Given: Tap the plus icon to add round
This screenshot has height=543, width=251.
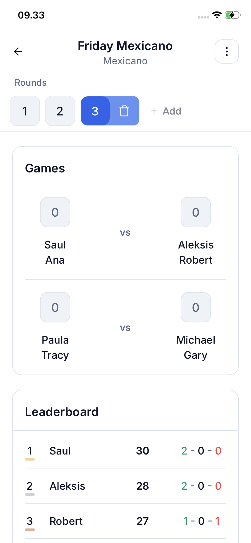Looking at the screenshot, I should coord(154,111).
